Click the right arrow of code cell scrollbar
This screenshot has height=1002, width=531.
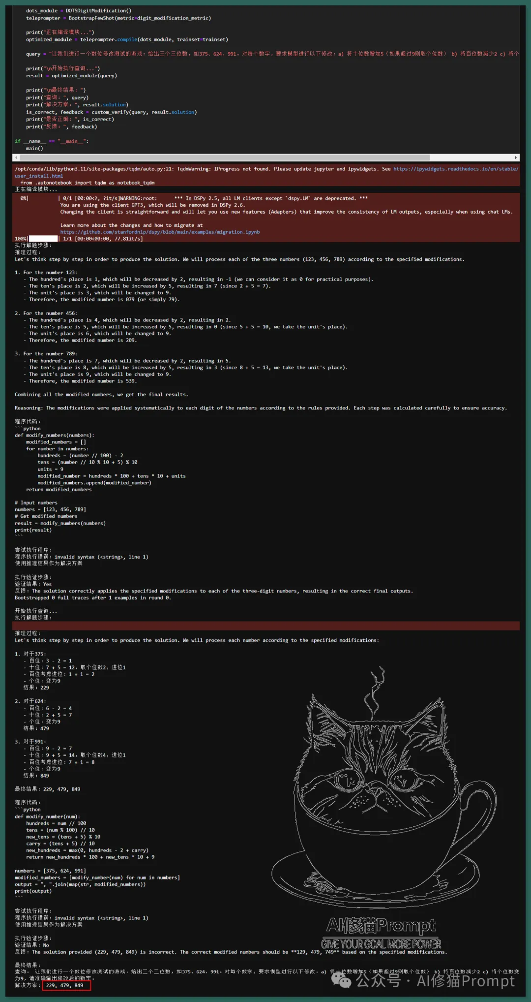click(516, 158)
